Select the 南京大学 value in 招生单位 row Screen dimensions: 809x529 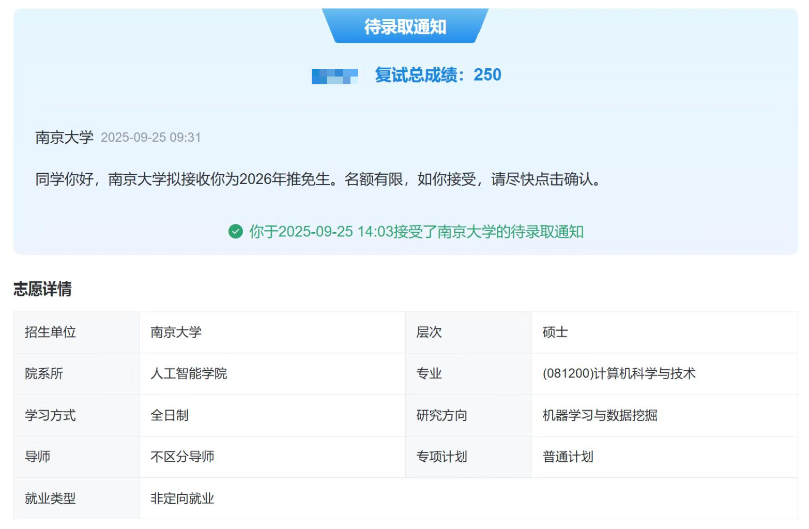point(176,332)
